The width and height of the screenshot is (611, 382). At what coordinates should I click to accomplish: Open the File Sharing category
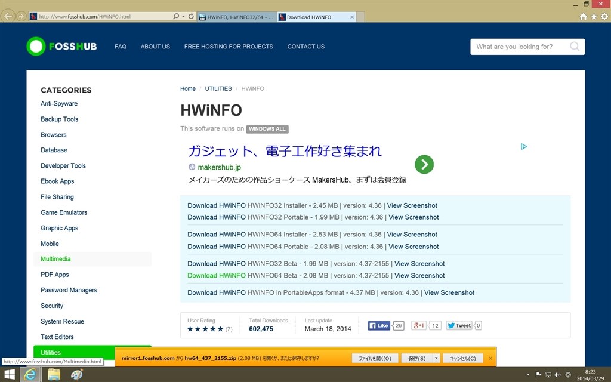pos(57,197)
